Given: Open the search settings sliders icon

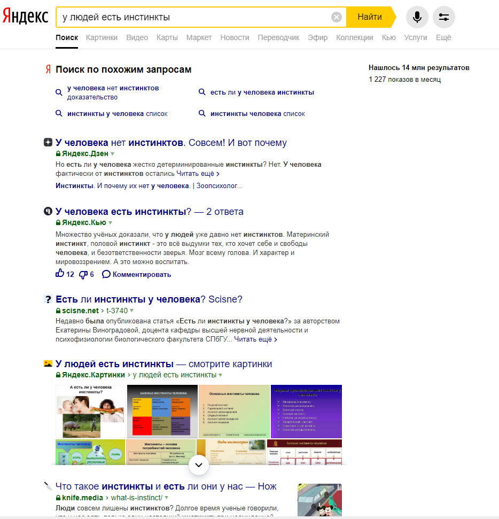Looking at the screenshot, I should [x=443, y=17].
